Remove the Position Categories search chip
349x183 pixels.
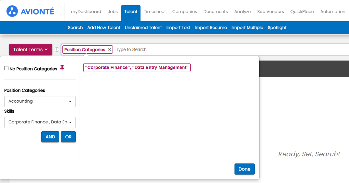[110, 49]
